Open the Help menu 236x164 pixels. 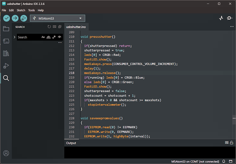point(41,10)
